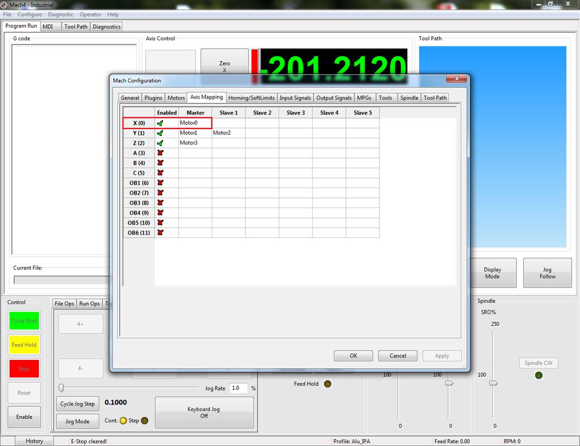The width and height of the screenshot is (580, 446).
Task: Cancel the Mach Configuration dialog
Action: point(398,356)
